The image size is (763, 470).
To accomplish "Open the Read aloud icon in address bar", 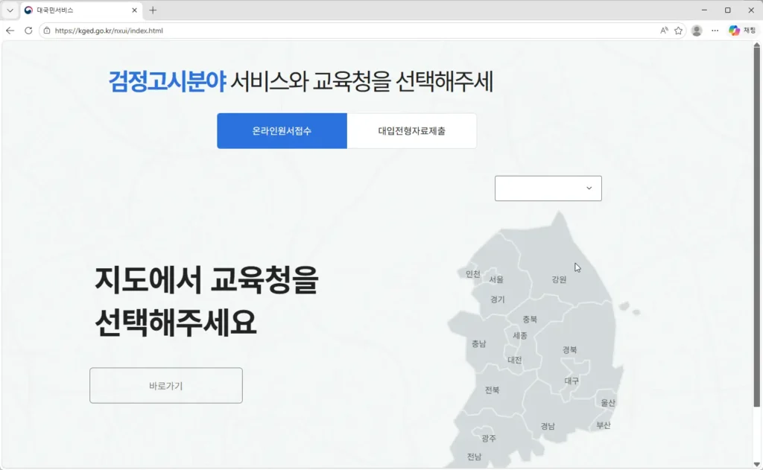I will [x=664, y=31].
